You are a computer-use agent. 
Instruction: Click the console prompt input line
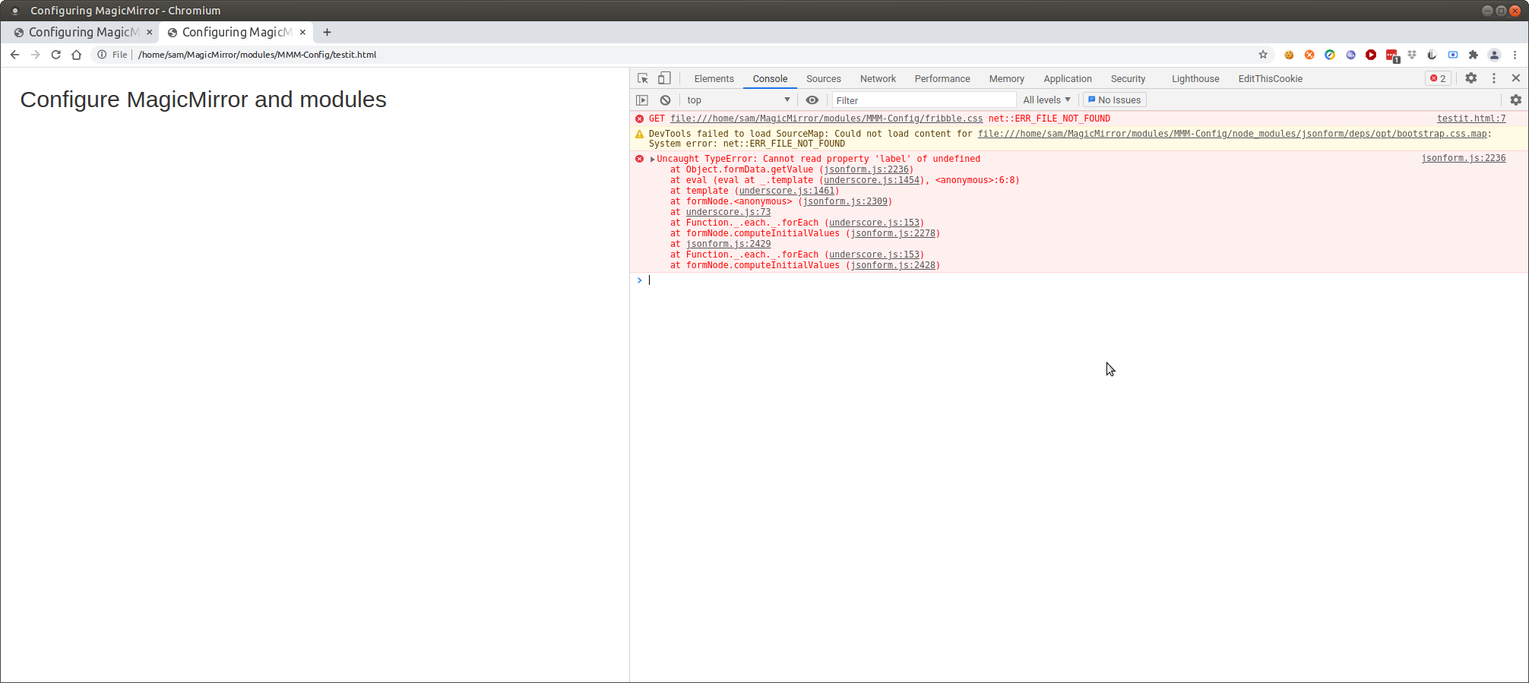click(1079, 280)
